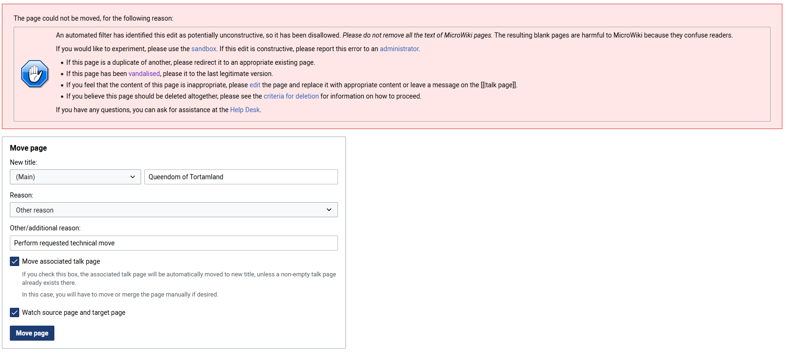
Task: Click the Queendom of Tortamland title field
Action: [241, 177]
